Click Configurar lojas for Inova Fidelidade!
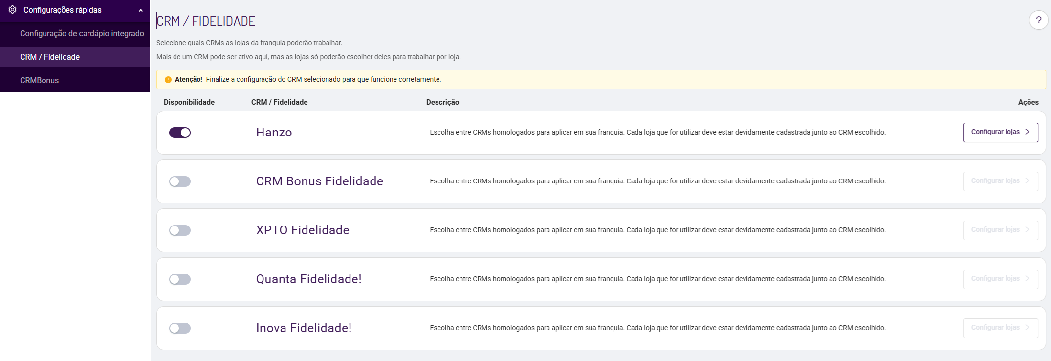 tap(1000, 328)
